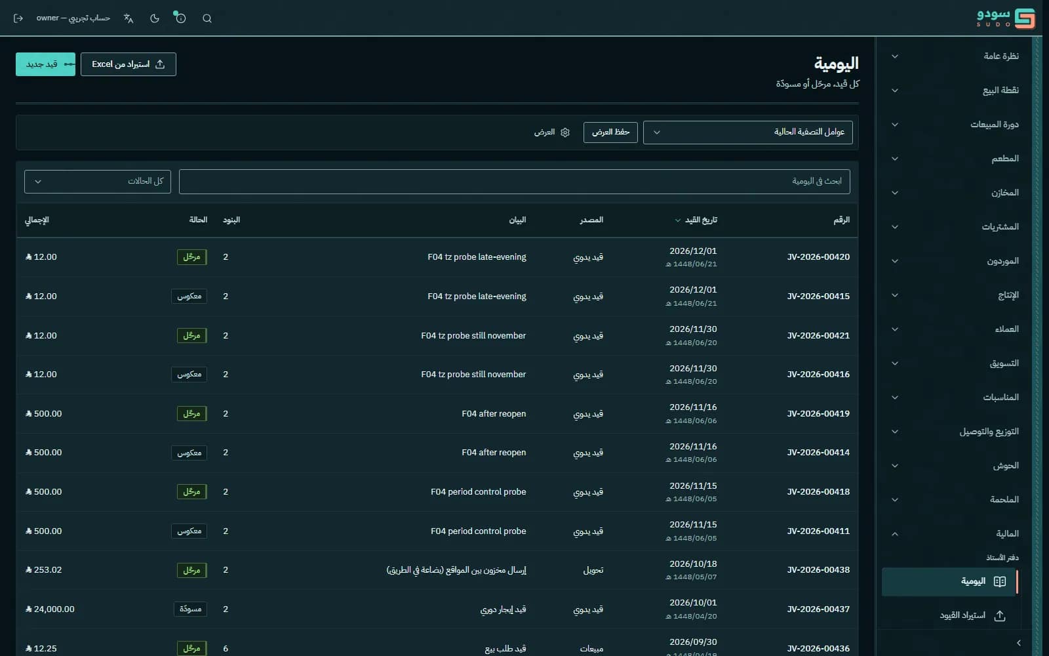Click the مرحّل badge on JV-2026-00420 row
Viewport: 1049px width, 656px height.
tap(191, 257)
